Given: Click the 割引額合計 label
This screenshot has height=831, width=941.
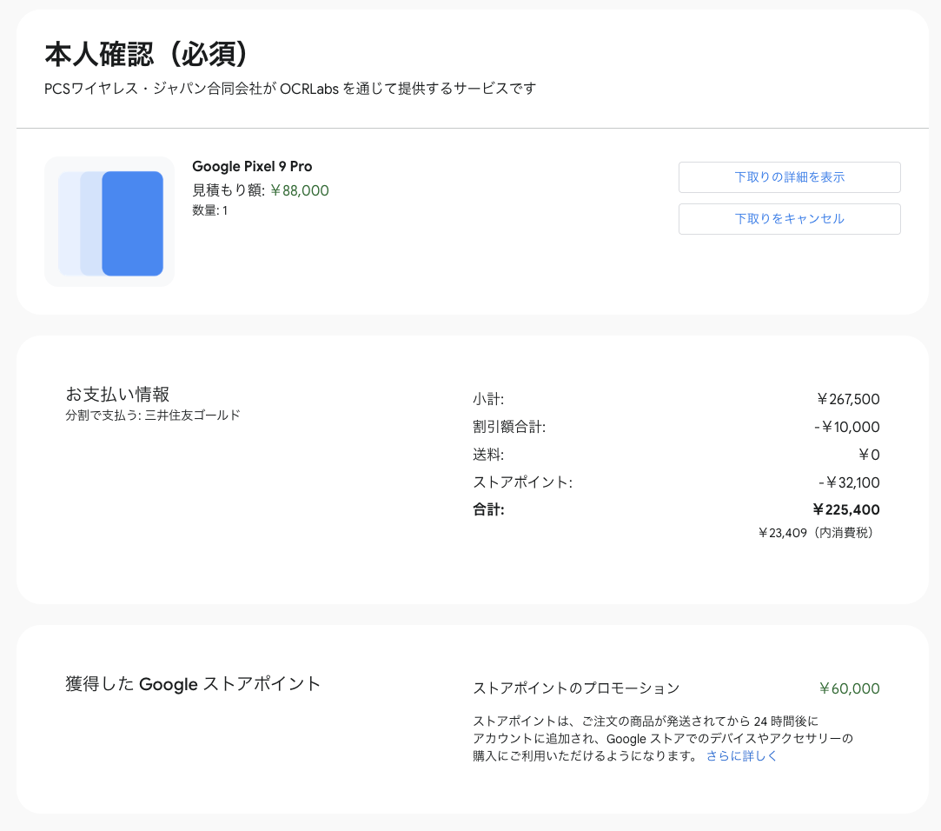Looking at the screenshot, I should coord(509,427).
